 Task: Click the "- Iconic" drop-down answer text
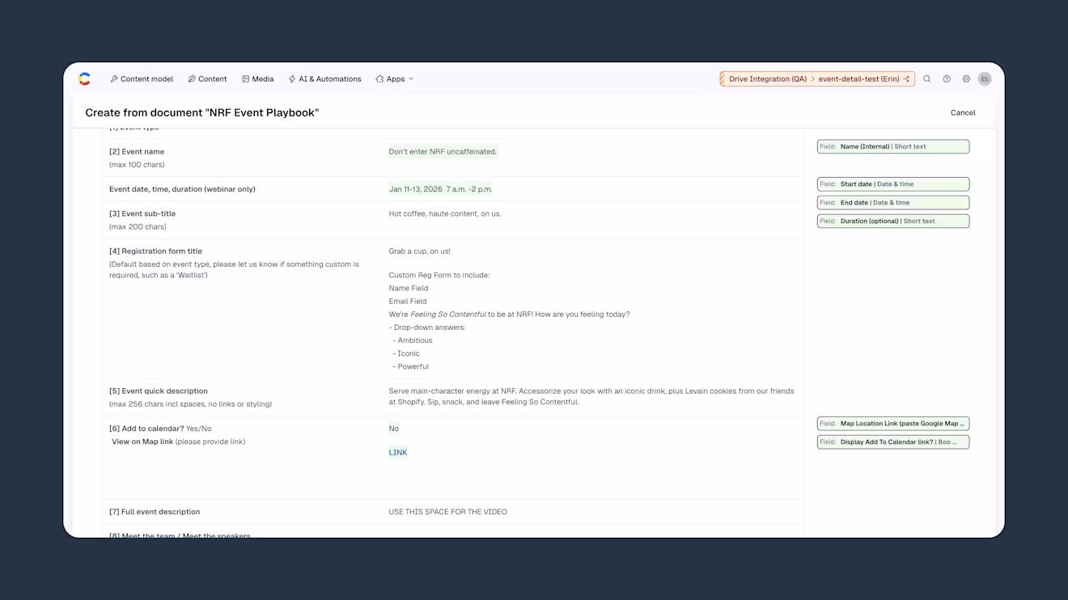tap(406, 353)
